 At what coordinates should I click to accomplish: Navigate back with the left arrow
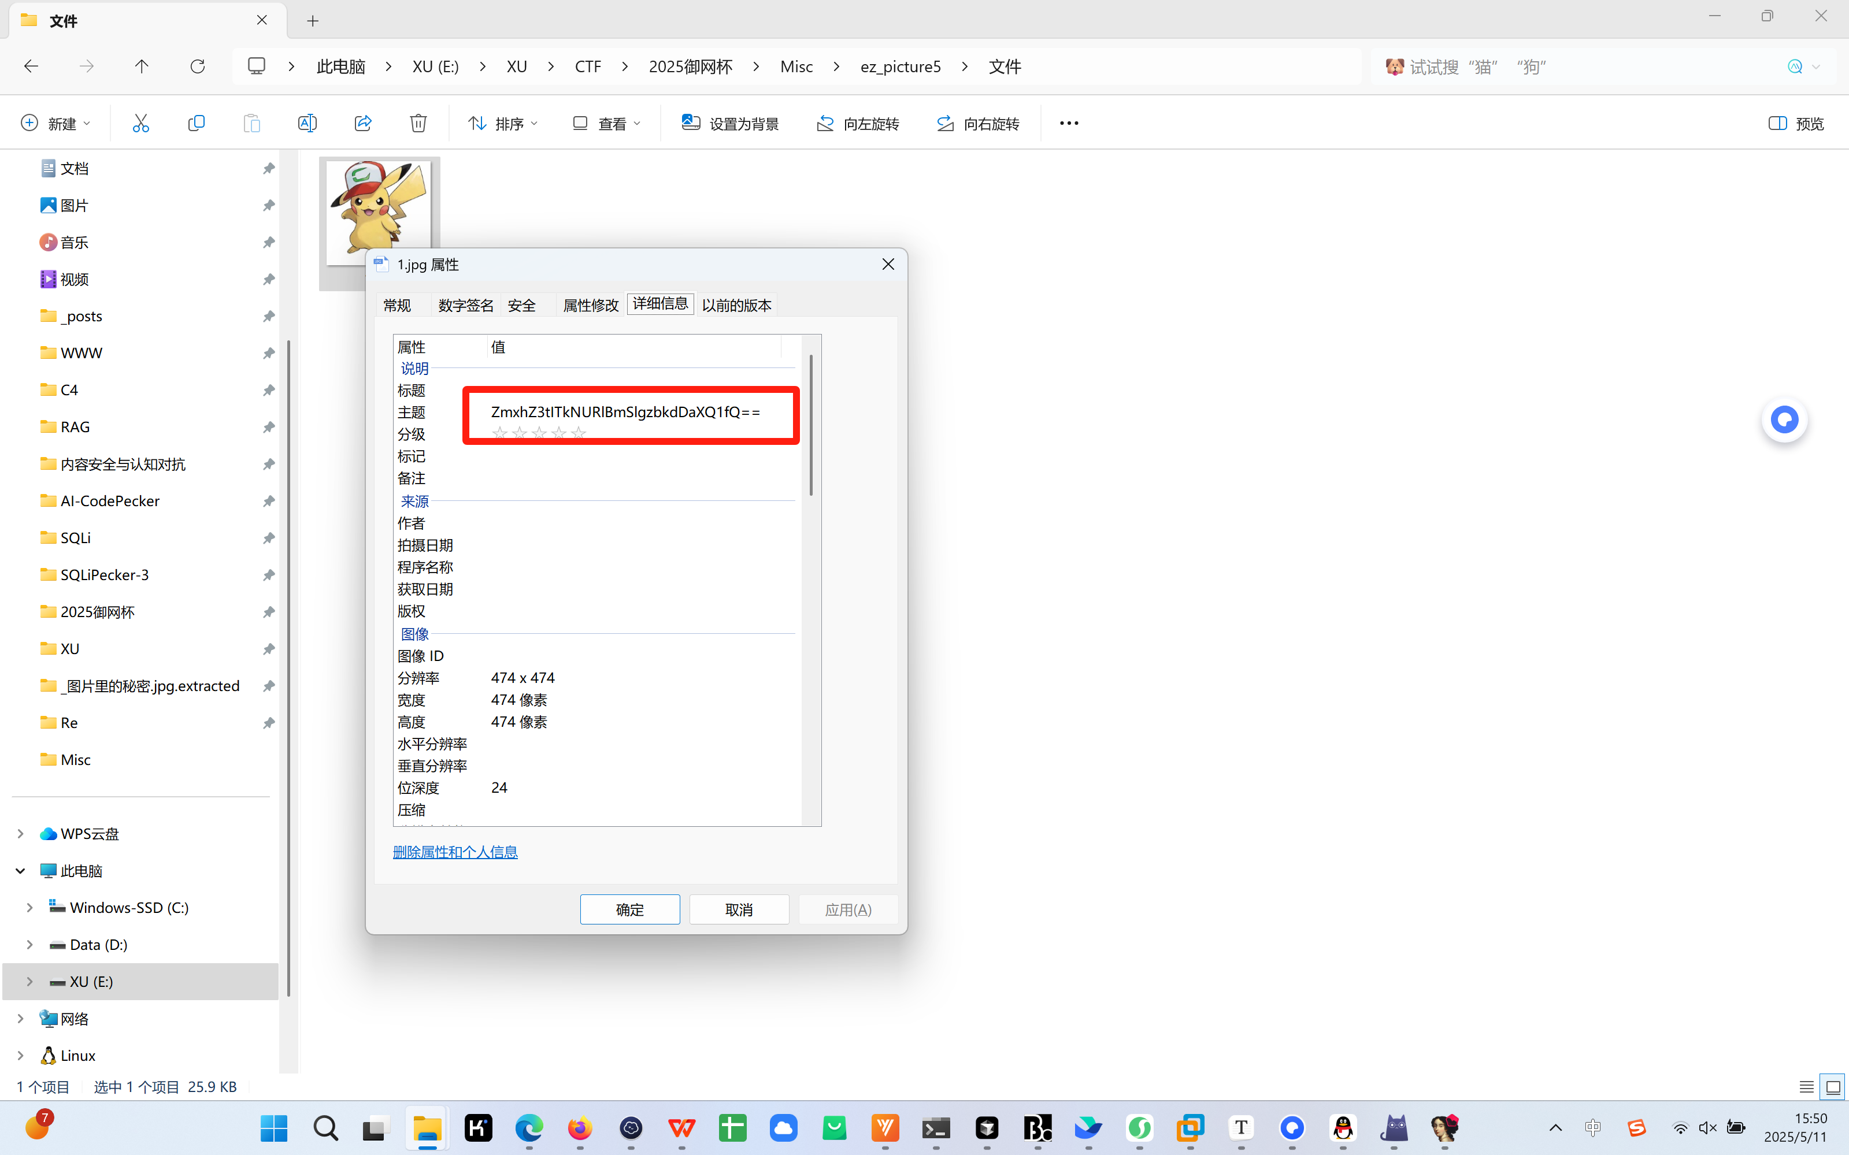[x=31, y=66]
